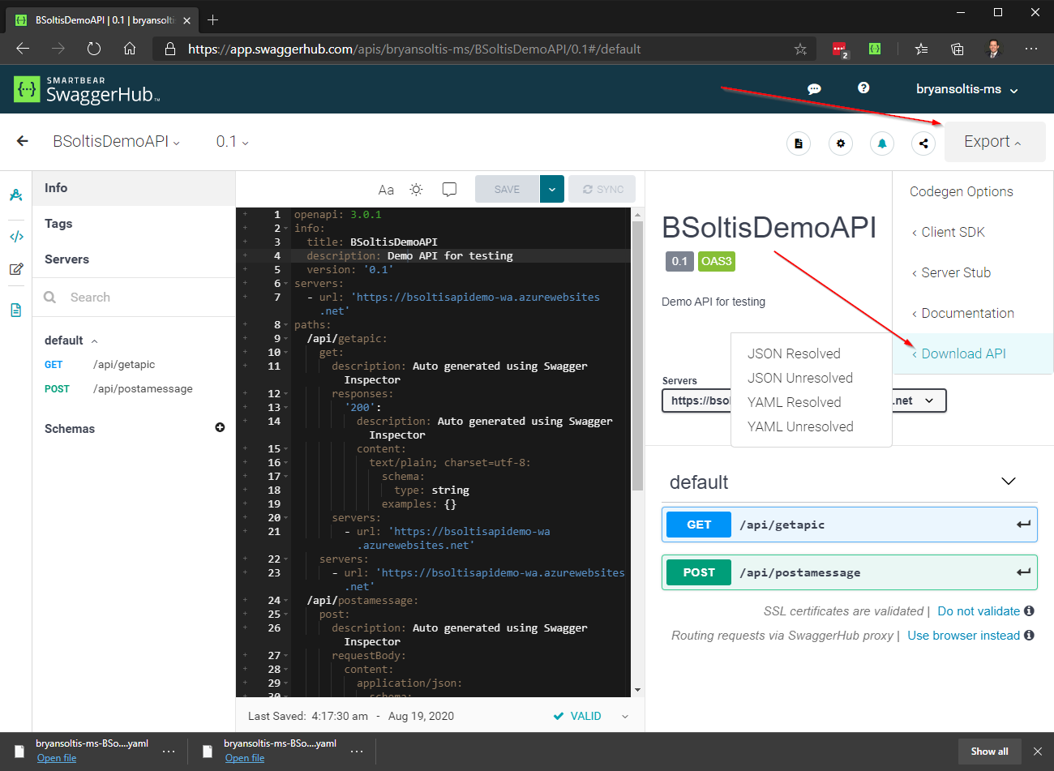The image size is (1054, 771).
Task: Open the design view sidebar icon
Action: [x=15, y=195]
